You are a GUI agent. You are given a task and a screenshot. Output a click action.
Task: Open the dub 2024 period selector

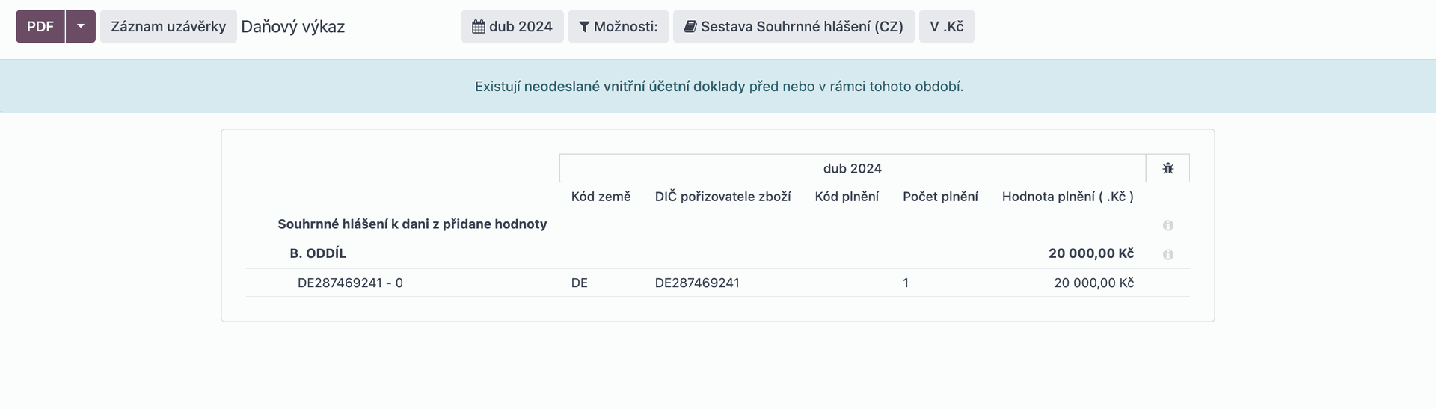point(512,26)
